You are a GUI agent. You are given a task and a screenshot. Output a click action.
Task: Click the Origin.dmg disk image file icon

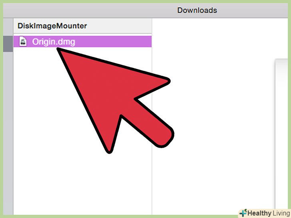[x=23, y=42]
